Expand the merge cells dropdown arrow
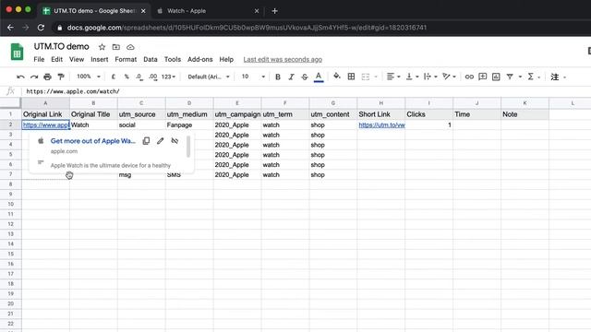This screenshot has width=591, height=332. (376, 77)
